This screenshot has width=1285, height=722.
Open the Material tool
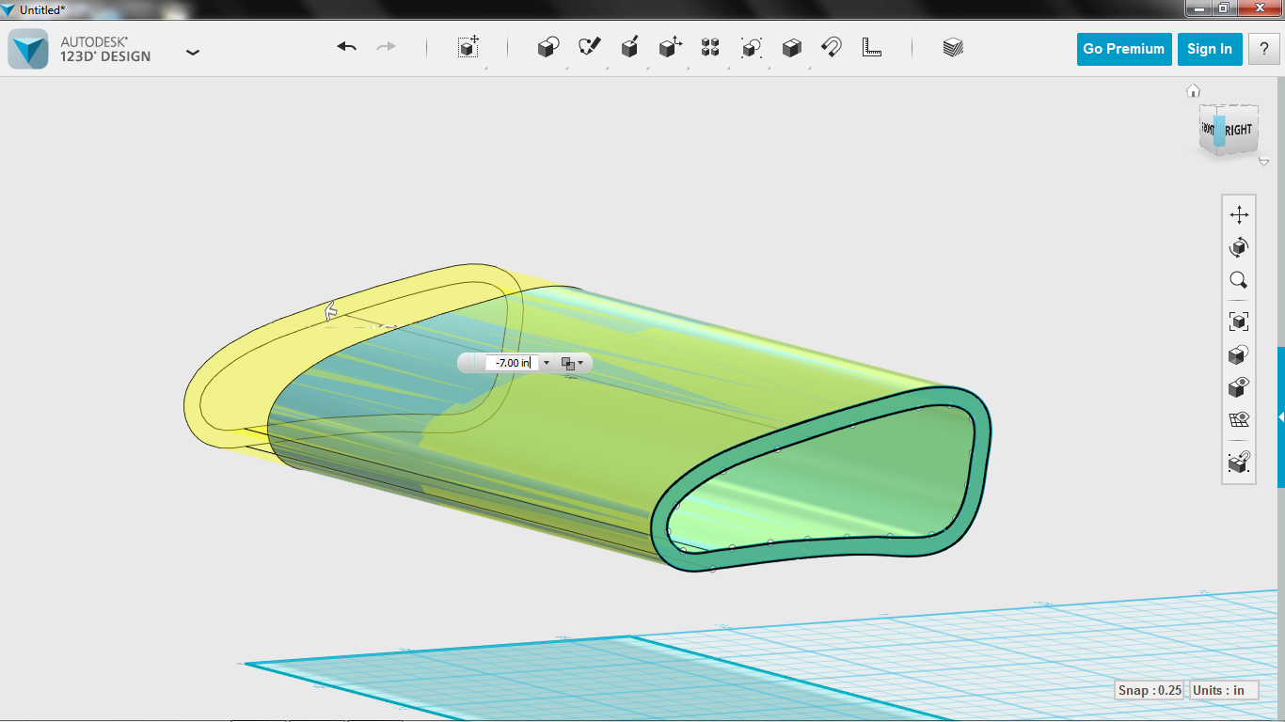pos(953,47)
